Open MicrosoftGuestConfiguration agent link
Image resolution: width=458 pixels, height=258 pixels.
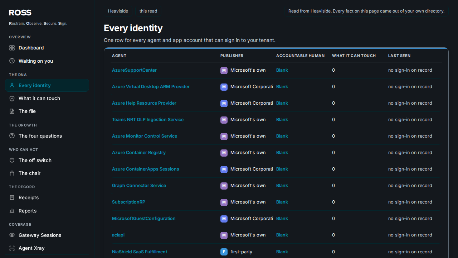[144, 219]
